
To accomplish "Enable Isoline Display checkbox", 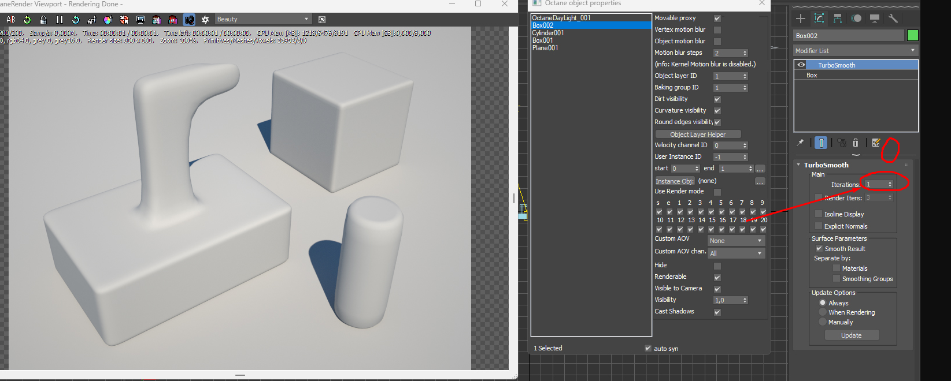I will [819, 214].
